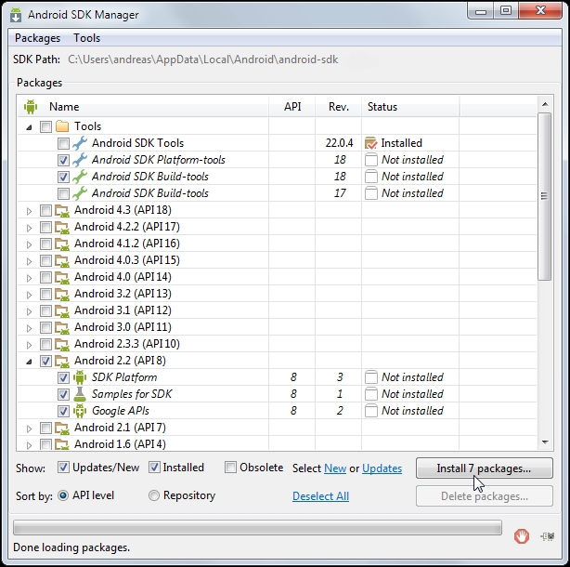This screenshot has width=570, height=567.
Task: Click Install 7 packages button
Action: click(485, 468)
